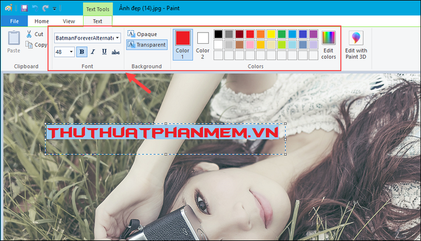The image size is (421, 241).
Task: Pick the black swatch in Colors palette
Action: 218,34
